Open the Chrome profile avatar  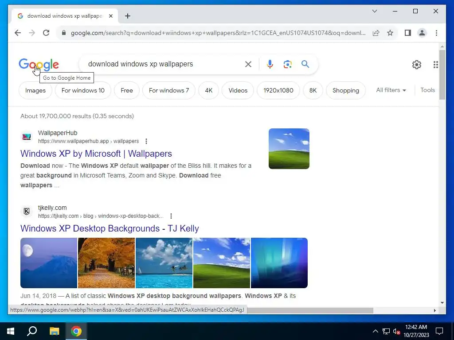pyautogui.click(x=422, y=33)
